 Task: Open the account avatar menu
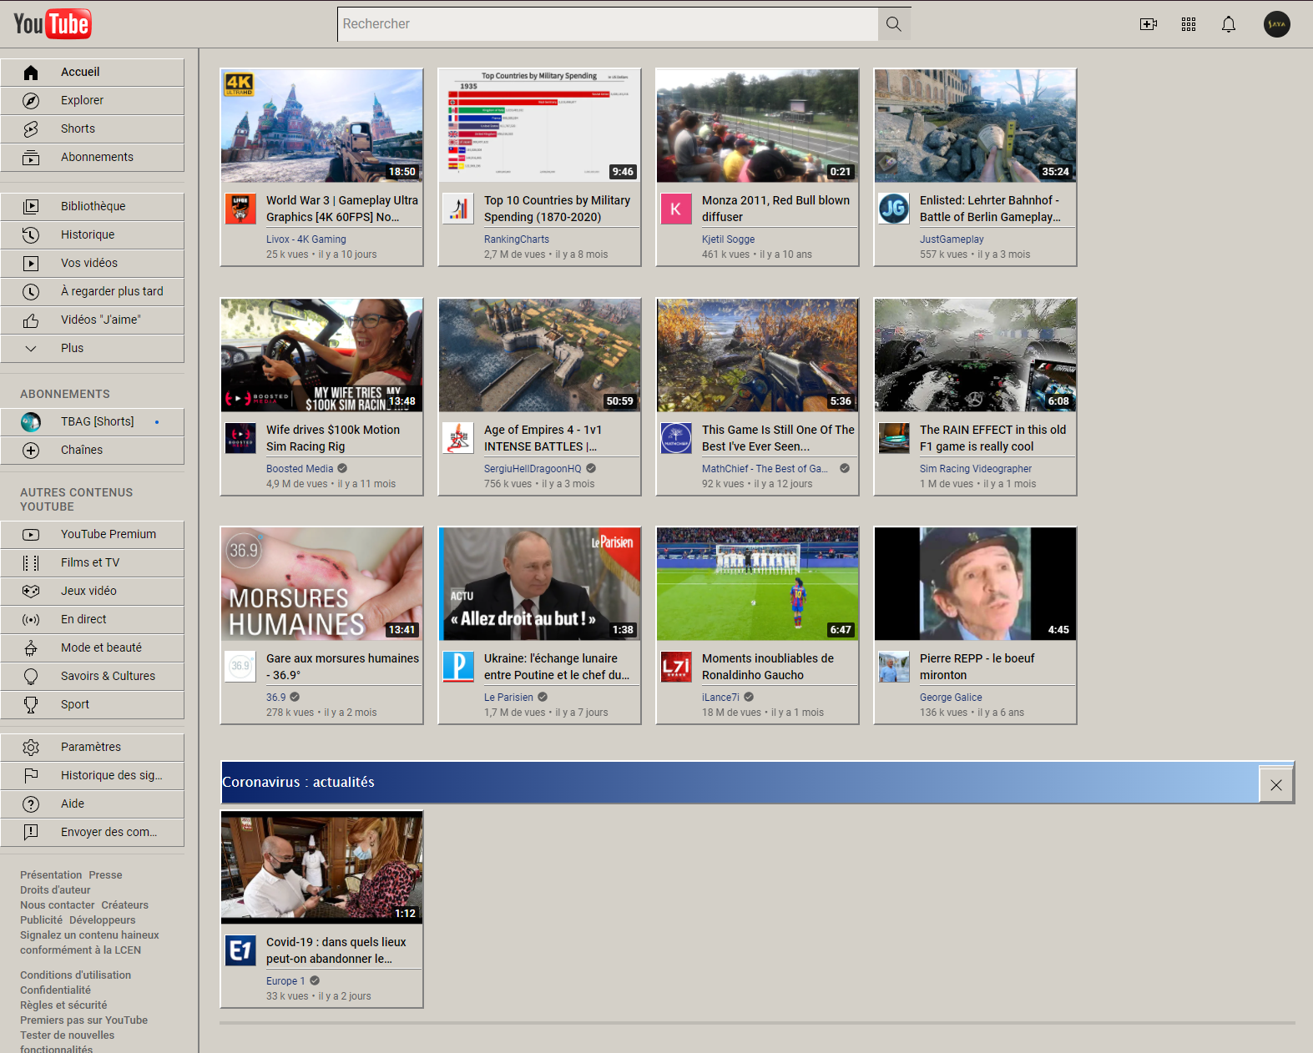click(1277, 24)
